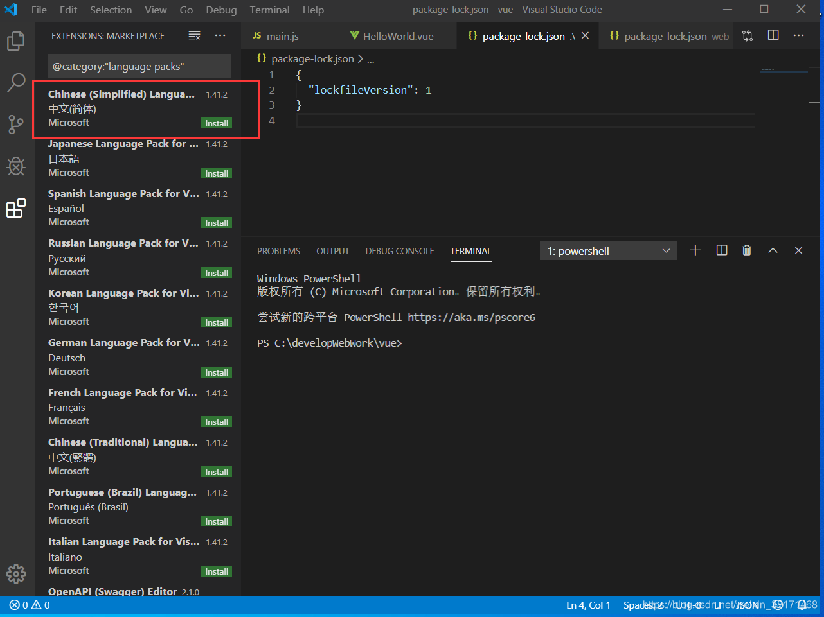Switch to the HelloWorld.vue editor tab
Image resolution: width=824 pixels, height=617 pixels.
397,36
